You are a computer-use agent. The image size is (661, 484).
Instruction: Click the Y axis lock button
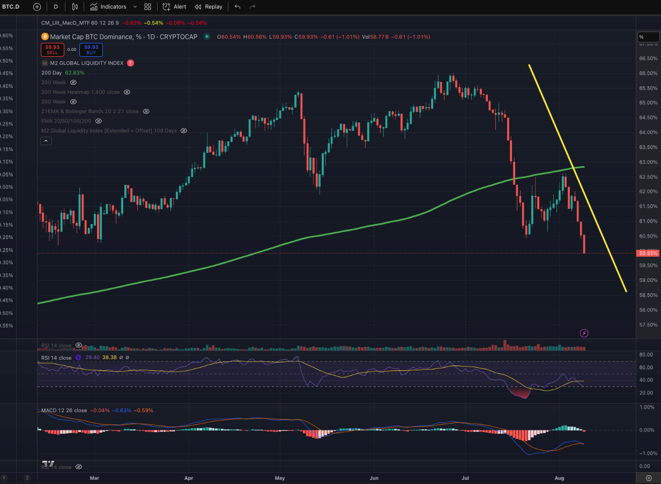(4, 478)
